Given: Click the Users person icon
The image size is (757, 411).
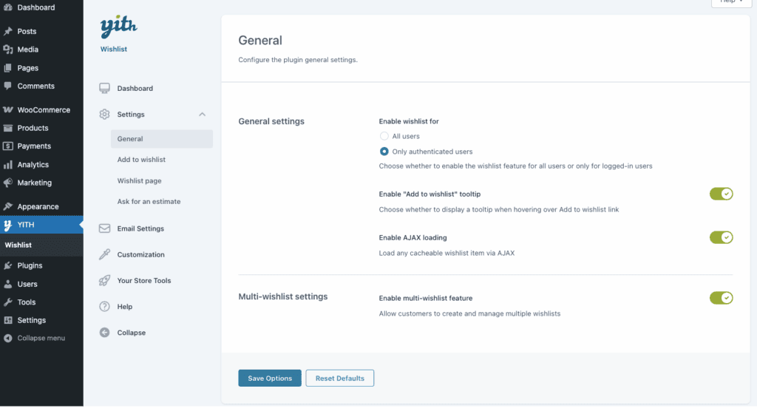Looking at the screenshot, I should point(7,284).
